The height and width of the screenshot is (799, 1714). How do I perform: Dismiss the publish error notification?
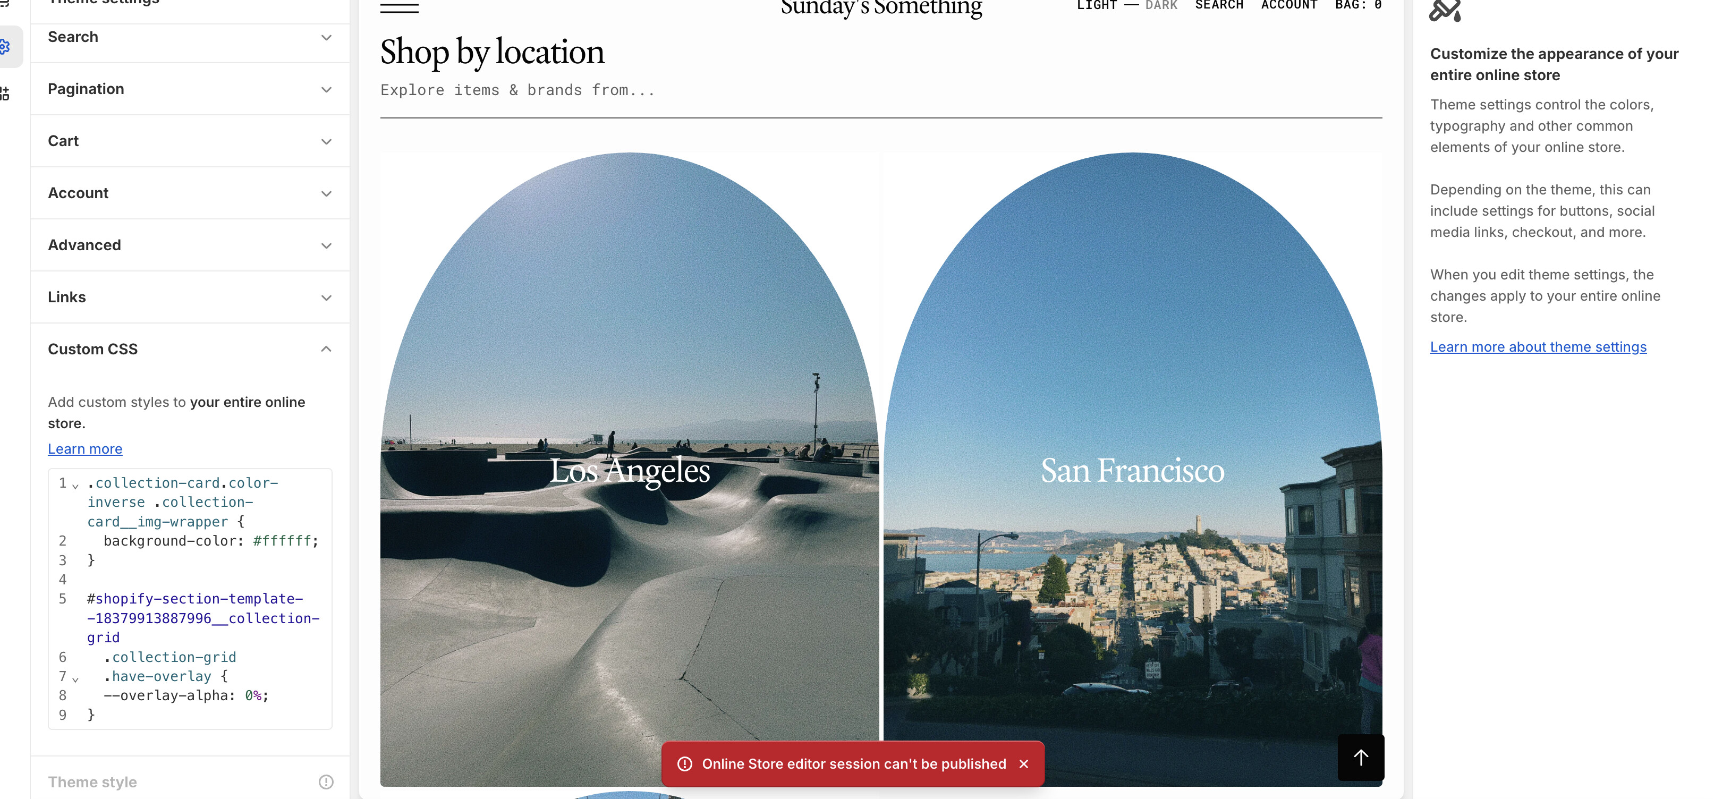[x=1024, y=764]
